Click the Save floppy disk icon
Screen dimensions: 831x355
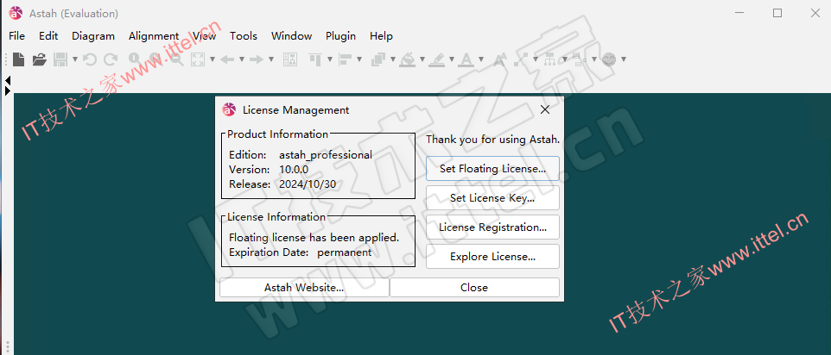pyautogui.click(x=60, y=59)
